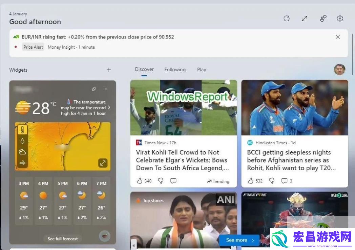Click the Times Now source logo

[x=139, y=143]
